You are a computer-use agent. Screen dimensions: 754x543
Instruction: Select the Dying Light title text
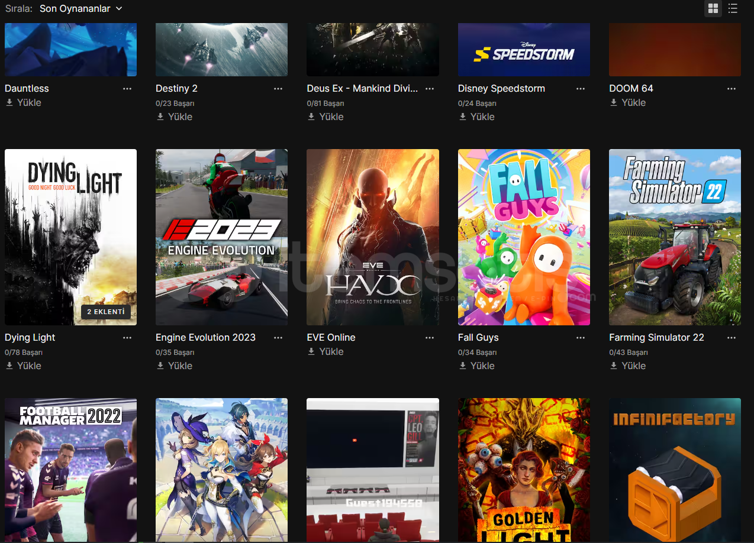click(x=30, y=337)
